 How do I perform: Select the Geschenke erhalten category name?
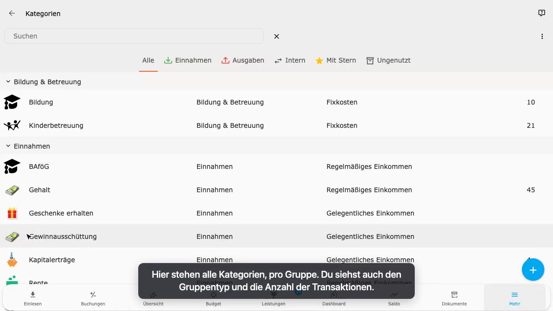tap(61, 213)
